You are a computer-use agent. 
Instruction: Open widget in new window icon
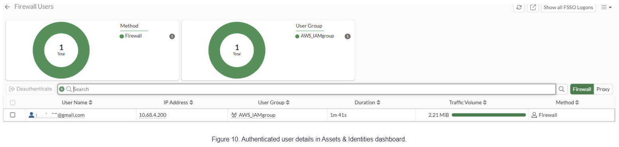click(533, 7)
